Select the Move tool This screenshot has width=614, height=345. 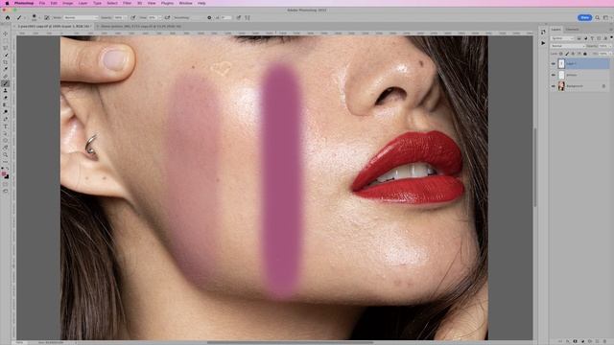(x=6, y=34)
